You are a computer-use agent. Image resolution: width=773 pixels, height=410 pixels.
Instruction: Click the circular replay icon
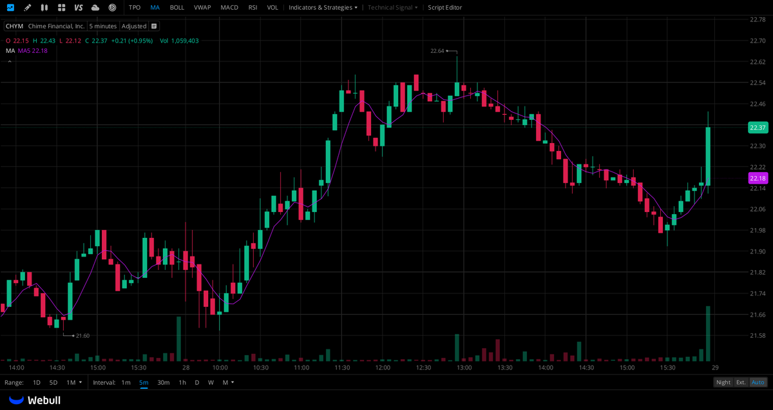pyautogui.click(x=112, y=8)
